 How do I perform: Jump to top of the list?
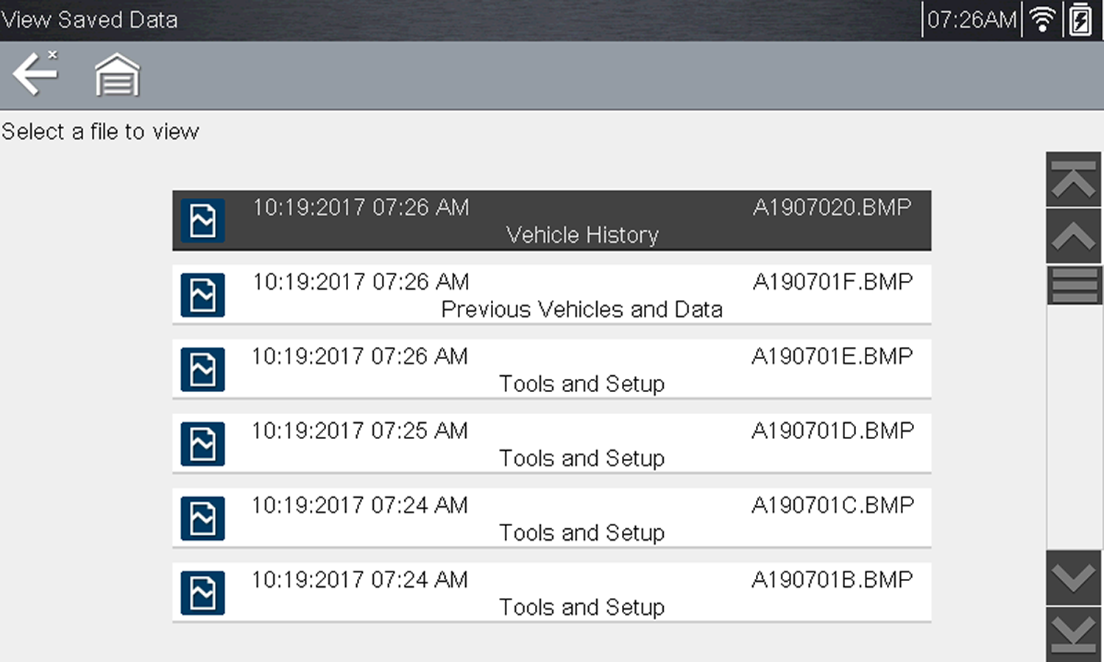coord(1074,179)
